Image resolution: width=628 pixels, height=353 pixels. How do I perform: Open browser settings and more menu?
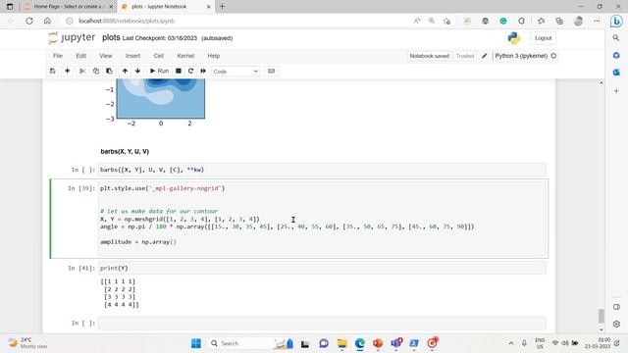(x=597, y=21)
